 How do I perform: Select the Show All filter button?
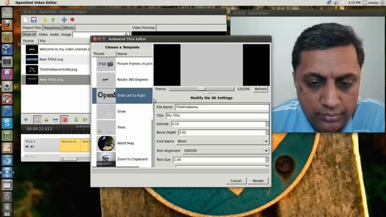[30, 34]
